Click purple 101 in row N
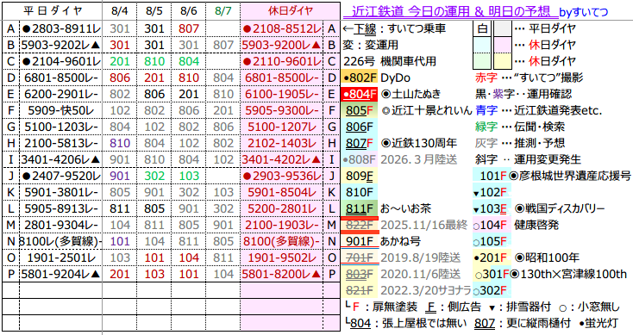The width and height of the screenshot is (633, 335). coord(120,241)
